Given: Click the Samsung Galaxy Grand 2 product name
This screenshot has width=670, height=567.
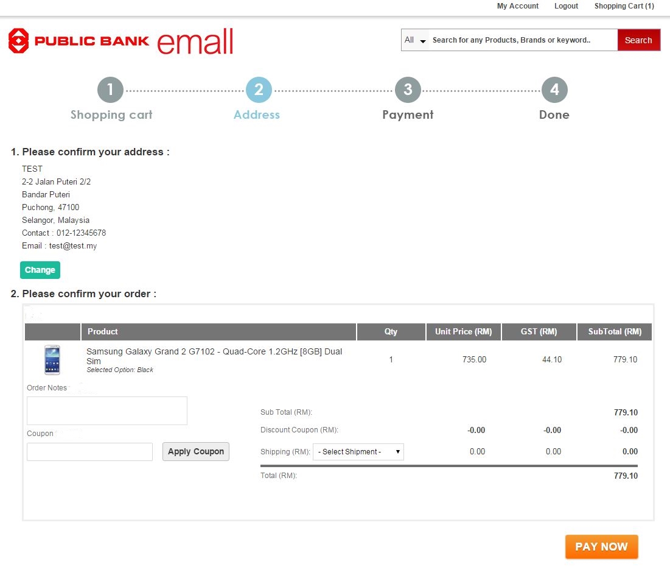Looking at the screenshot, I should coord(214,356).
